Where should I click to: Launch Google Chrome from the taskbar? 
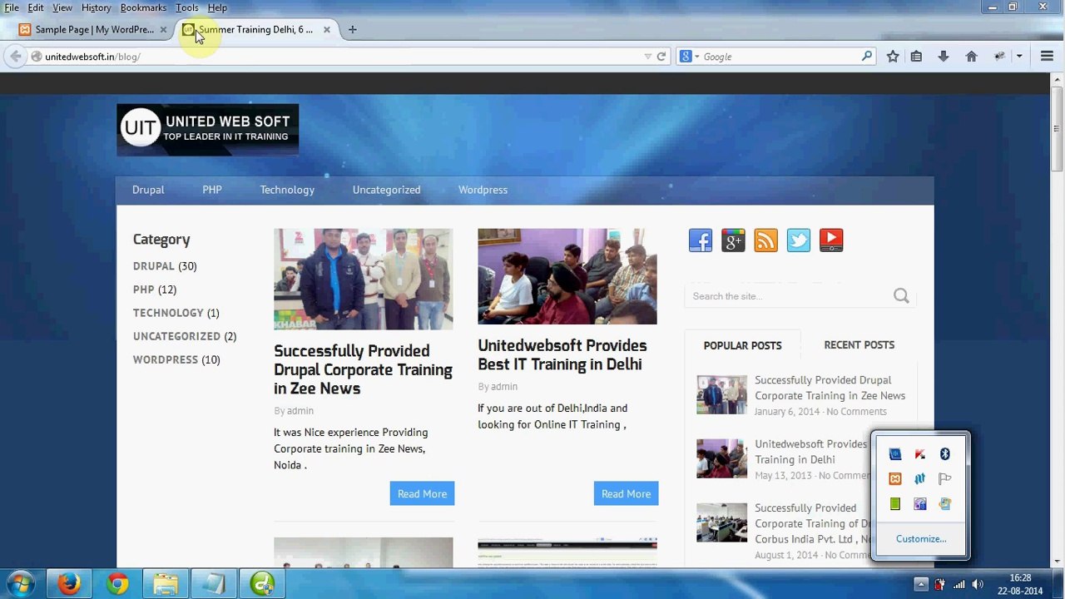tap(117, 584)
